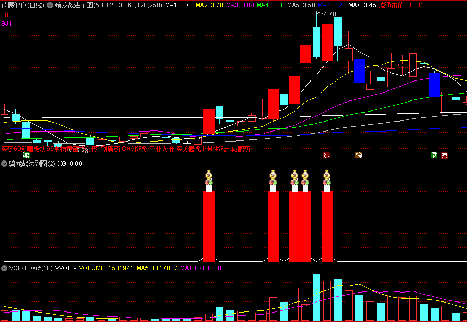Click the blue MA6: 3.28 value
This screenshot has height=322, width=467.
pyautogui.click(x=332, y=5)
